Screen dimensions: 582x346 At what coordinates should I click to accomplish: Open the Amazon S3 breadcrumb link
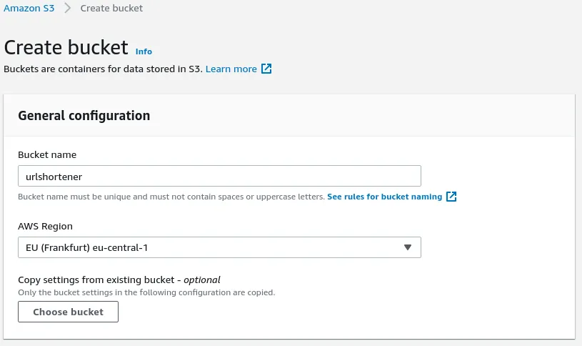[29, 9]
